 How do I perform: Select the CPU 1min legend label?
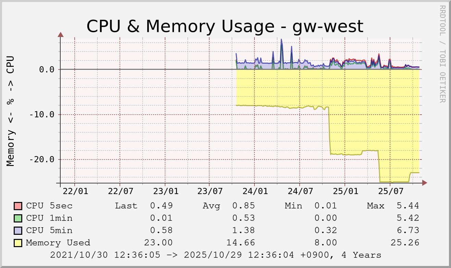pyautogui.click(x=49, y=218)
